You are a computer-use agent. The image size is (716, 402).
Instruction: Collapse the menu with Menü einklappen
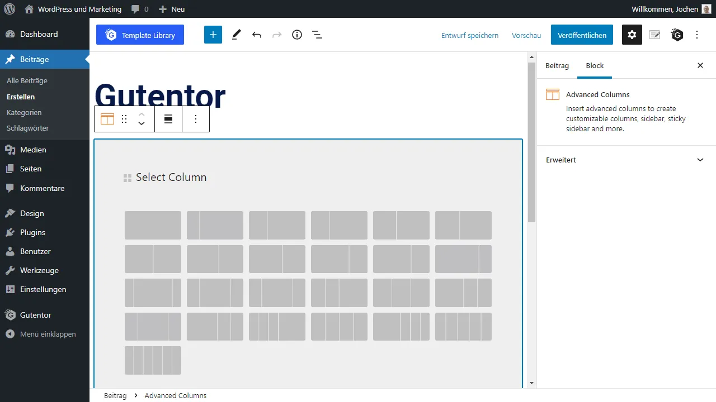tap(45, 334)
